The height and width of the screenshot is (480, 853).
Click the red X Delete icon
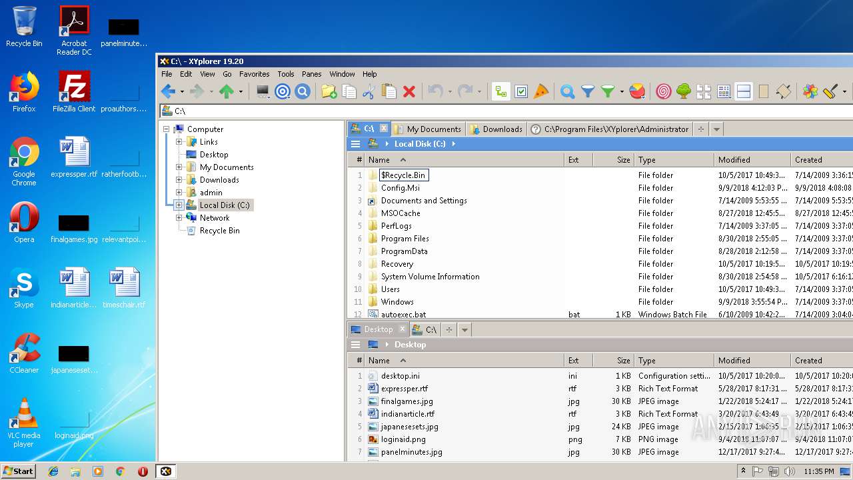tap(409, 92)
